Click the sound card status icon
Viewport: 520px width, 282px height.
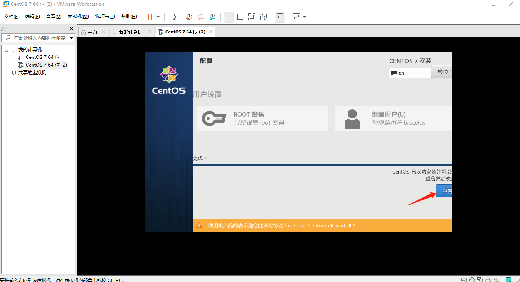pyautogui.click(x=496, y=280)
